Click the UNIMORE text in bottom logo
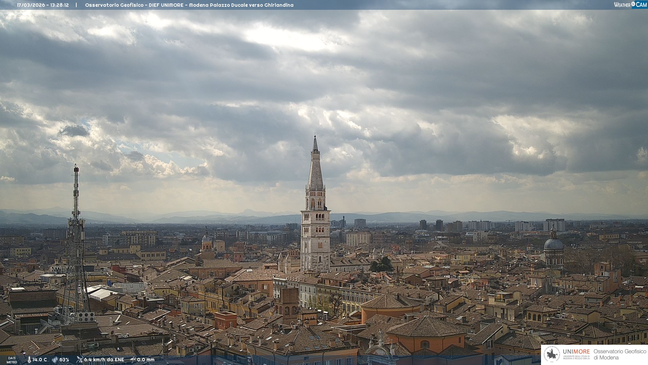 (x=576, y=352)
